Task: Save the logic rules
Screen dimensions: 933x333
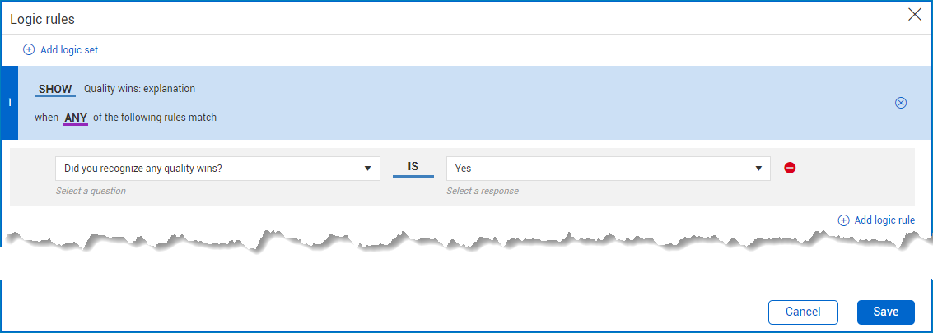Action: [x=885, y=312]
